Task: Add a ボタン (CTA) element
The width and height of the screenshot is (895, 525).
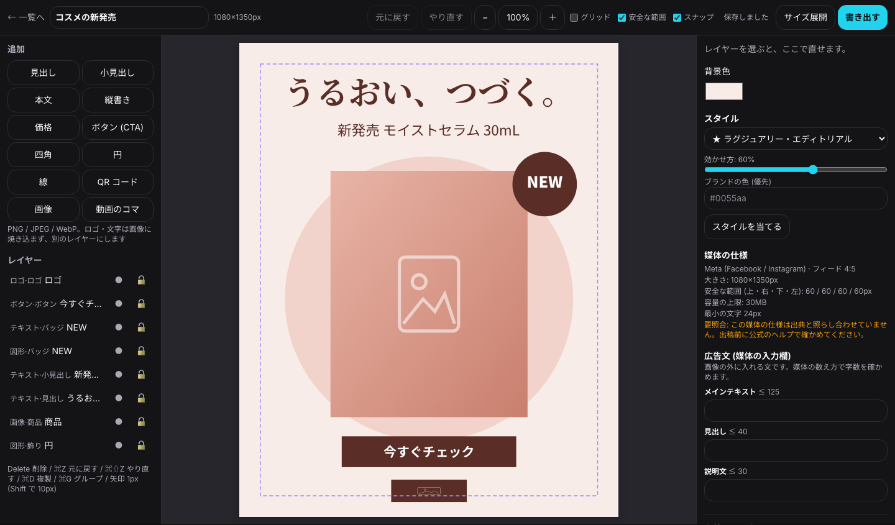Action: click(x=117, y=127)
